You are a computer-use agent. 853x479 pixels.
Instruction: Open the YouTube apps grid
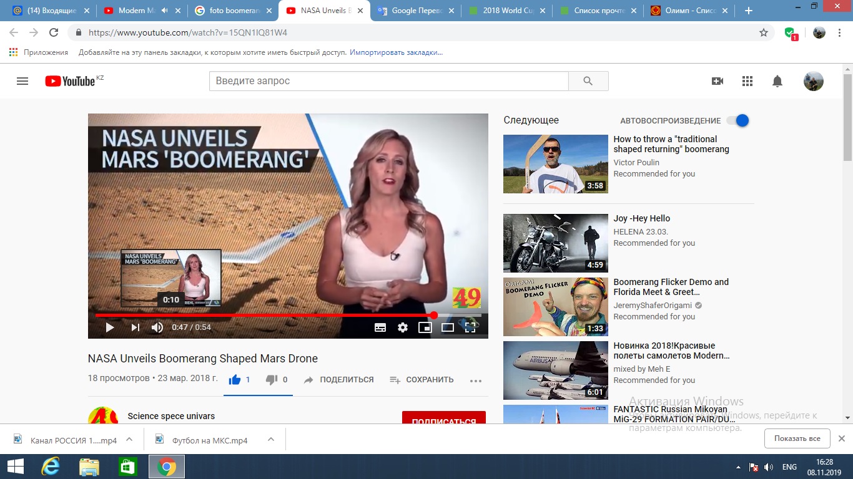click(x=747, y=81)
